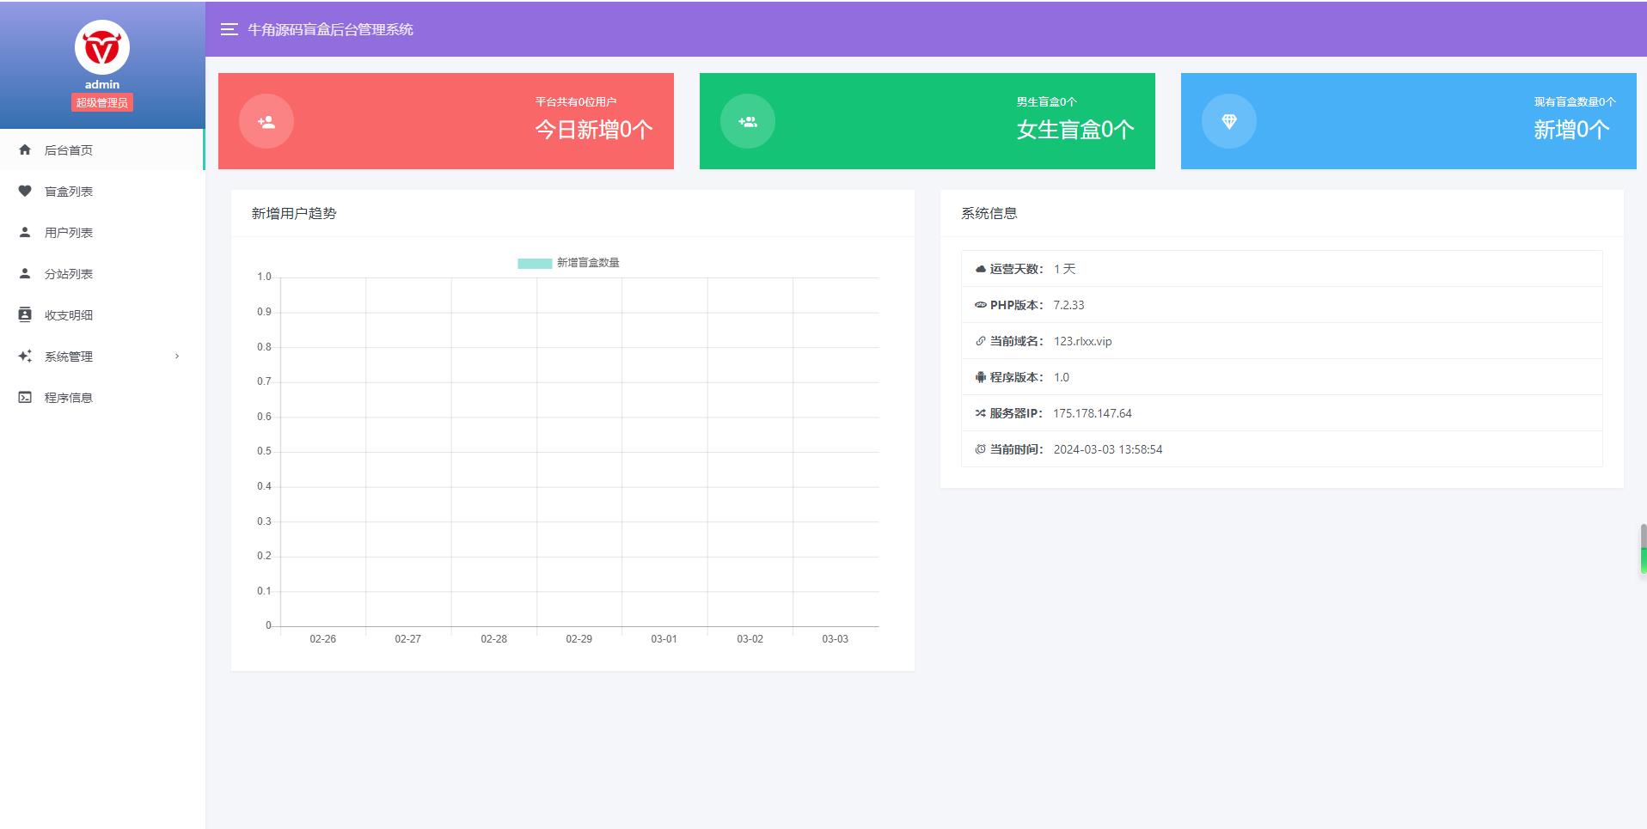Click the group icon on the 女生盲盒 card

click(x=747, y=121)
